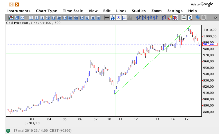The image size is (220, 136).
Task: Toggle the crosshair cursor
Action: [x=107, y=18]
